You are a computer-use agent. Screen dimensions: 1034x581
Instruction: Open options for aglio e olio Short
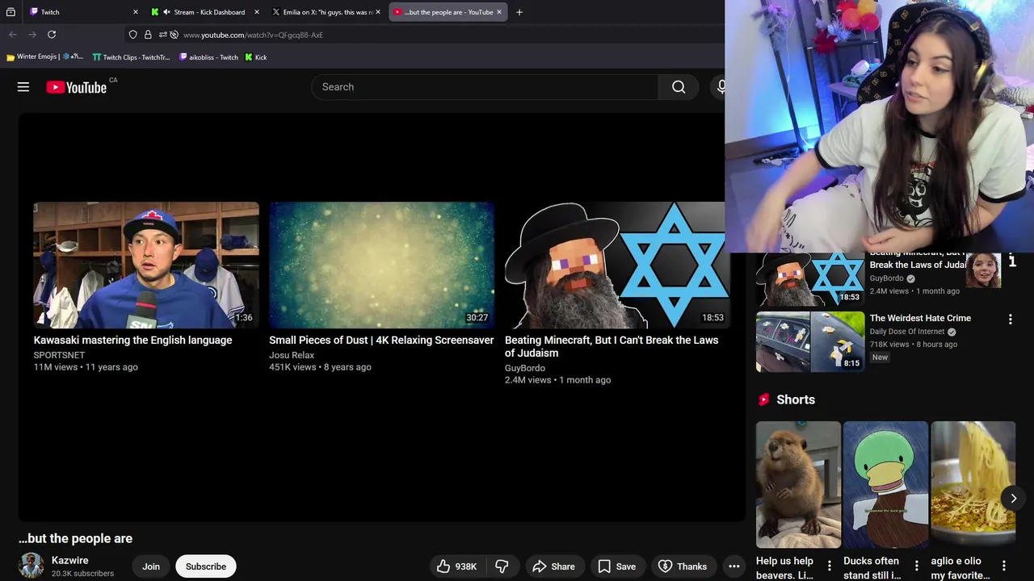tap(1003, 566)
